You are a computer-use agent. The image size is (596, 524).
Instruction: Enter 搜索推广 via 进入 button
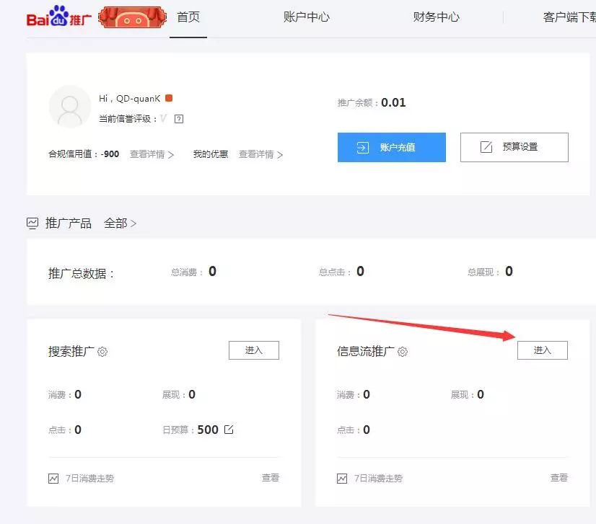point(253,350)
